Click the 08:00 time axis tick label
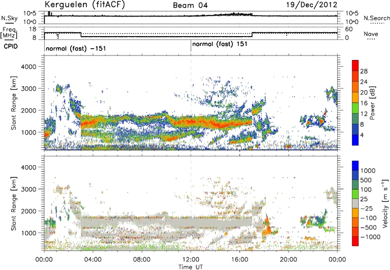 pyautogui.click(x=142, y=260)
